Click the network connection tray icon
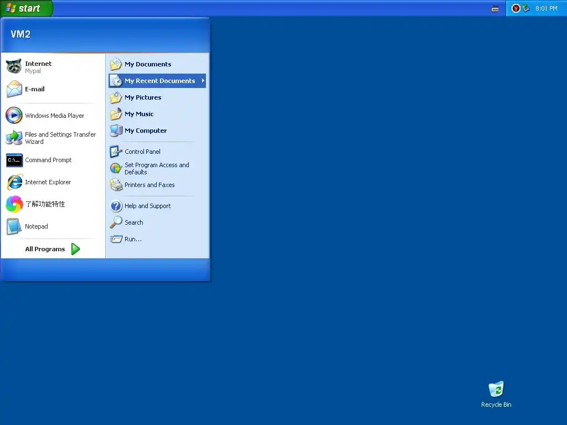Image resolution: width=567 pixels, height=425 pixels. (x=526, y=8)
